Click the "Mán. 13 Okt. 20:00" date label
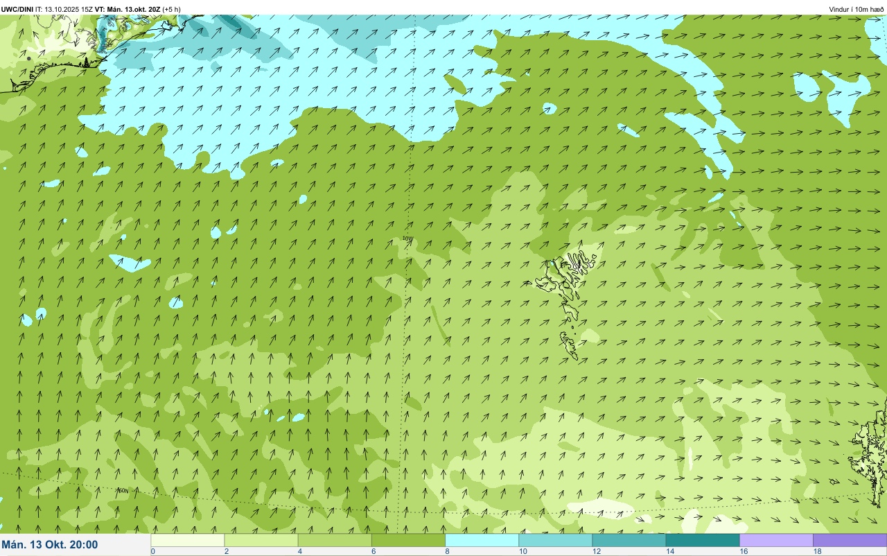 point(50,545)
